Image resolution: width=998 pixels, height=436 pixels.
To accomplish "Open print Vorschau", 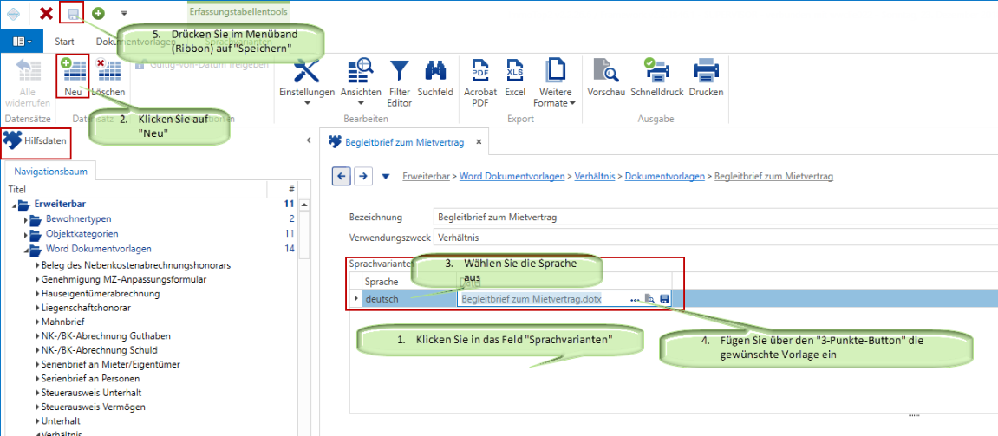I will 604,76.
